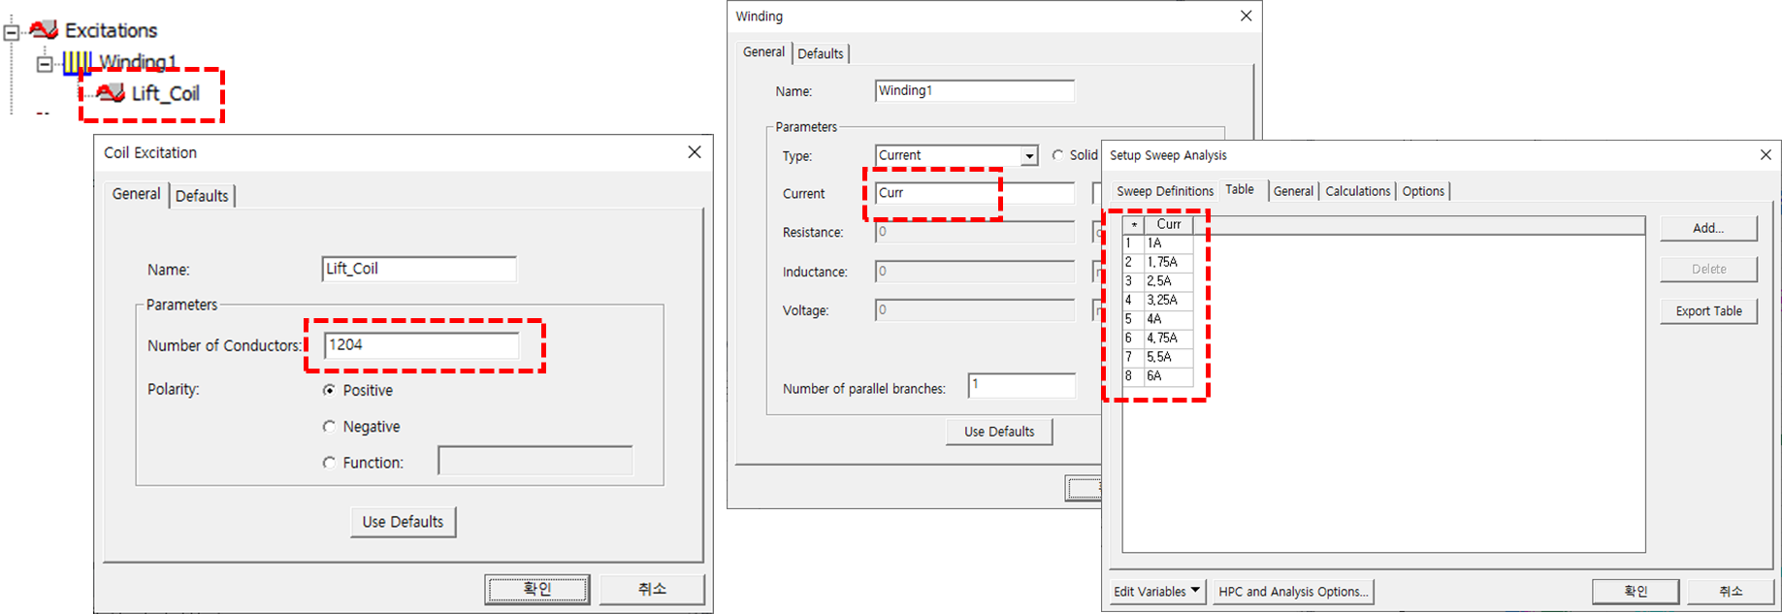Select the Solid radio button
This screenshot has width=1782, height=614.
tap(1057, 155)
